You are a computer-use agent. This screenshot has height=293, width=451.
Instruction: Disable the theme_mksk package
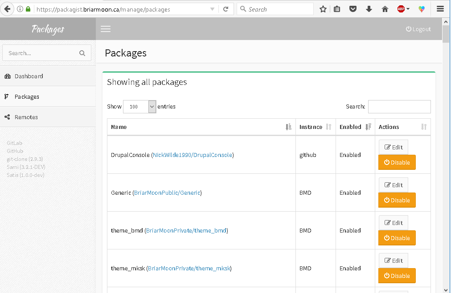[x=397, y=276]
